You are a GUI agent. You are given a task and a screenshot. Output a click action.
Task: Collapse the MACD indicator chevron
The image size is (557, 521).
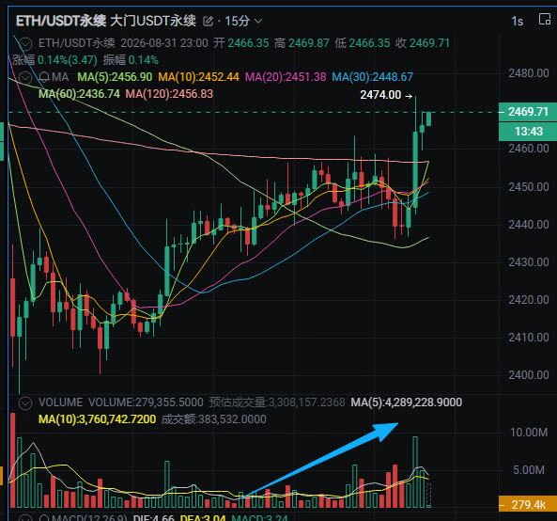25,518
